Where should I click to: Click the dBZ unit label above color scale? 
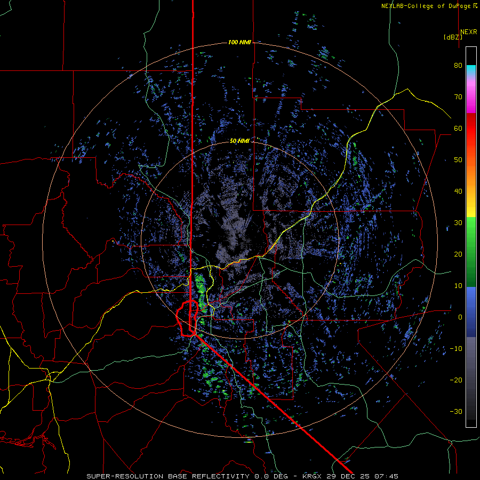click(x=453, y=37)
